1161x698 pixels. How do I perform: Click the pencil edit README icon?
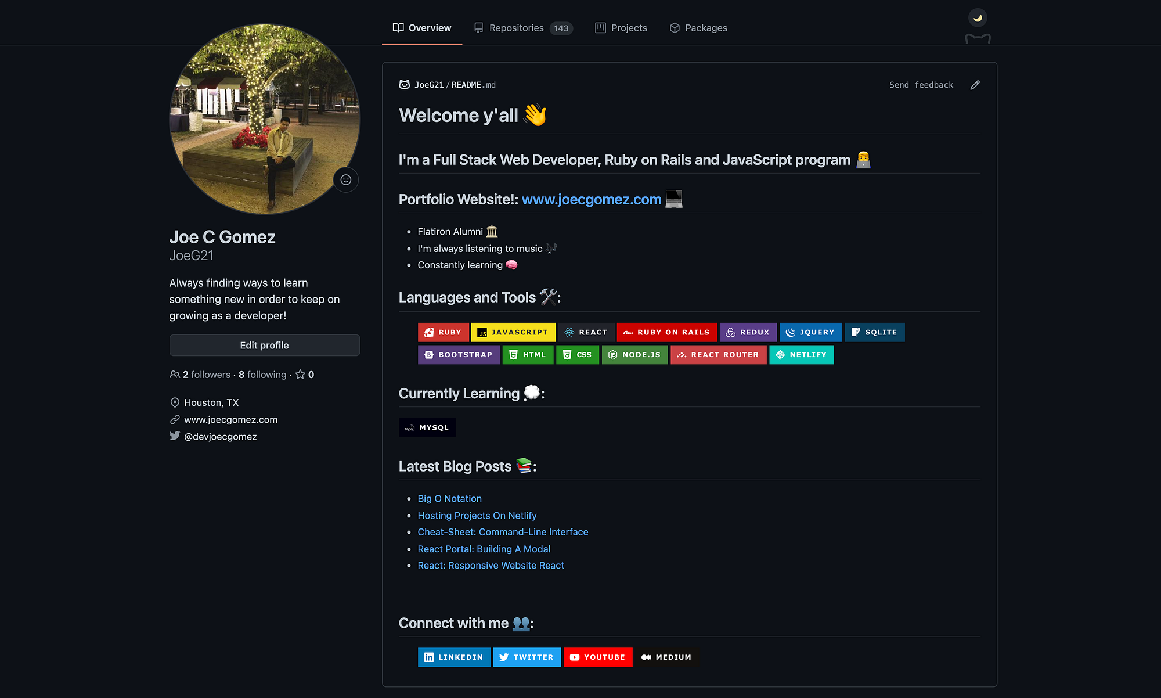click(975, 85)
